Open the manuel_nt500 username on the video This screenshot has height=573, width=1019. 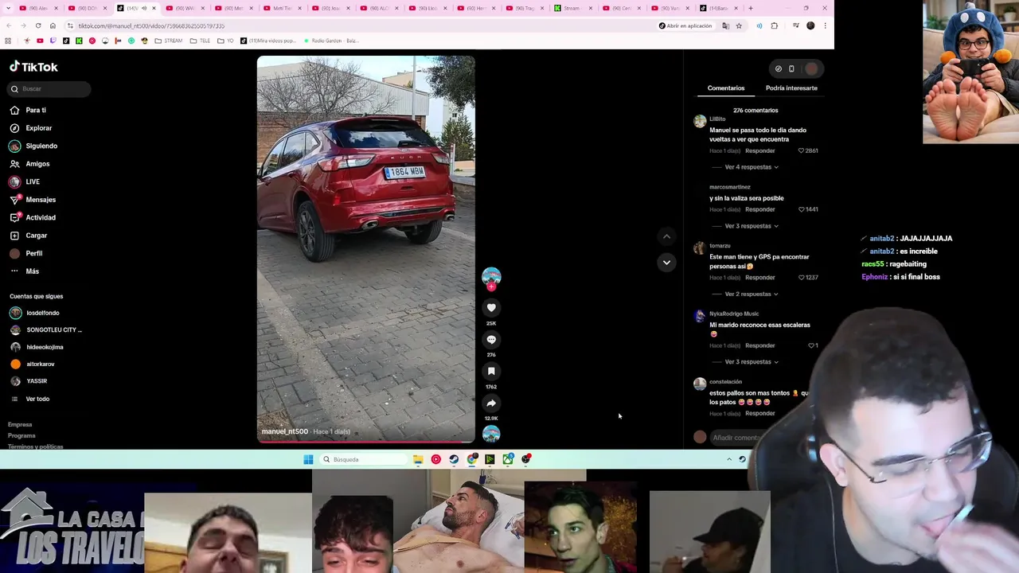point(284,431)
